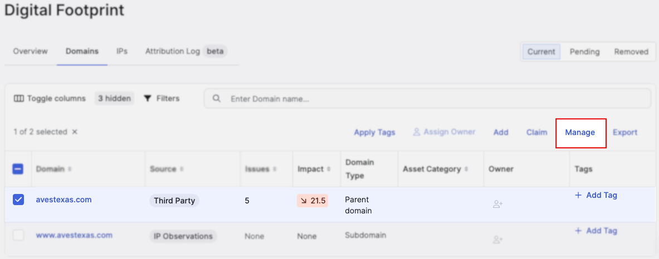Clear selection with the X icon
The height and width of the screenshot is (259, 659).
pos(75,132)
